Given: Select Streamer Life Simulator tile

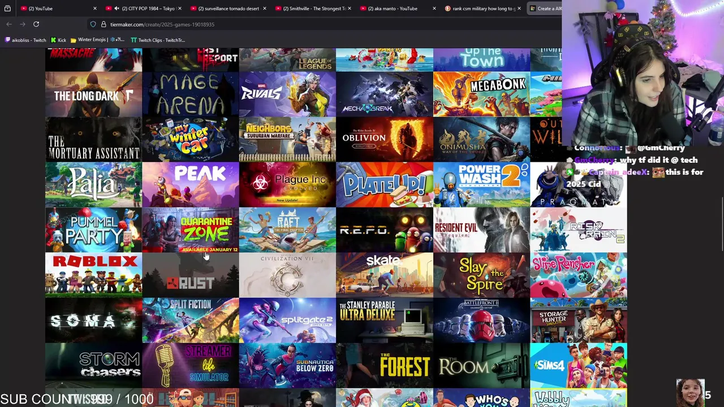Looking at the screenshot, I should pos(191,366).
